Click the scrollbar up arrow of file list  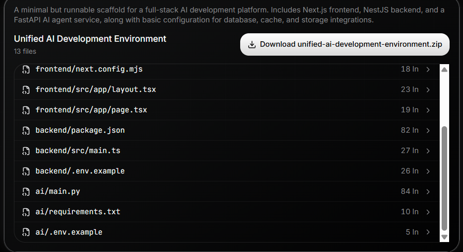coord(444,70)
